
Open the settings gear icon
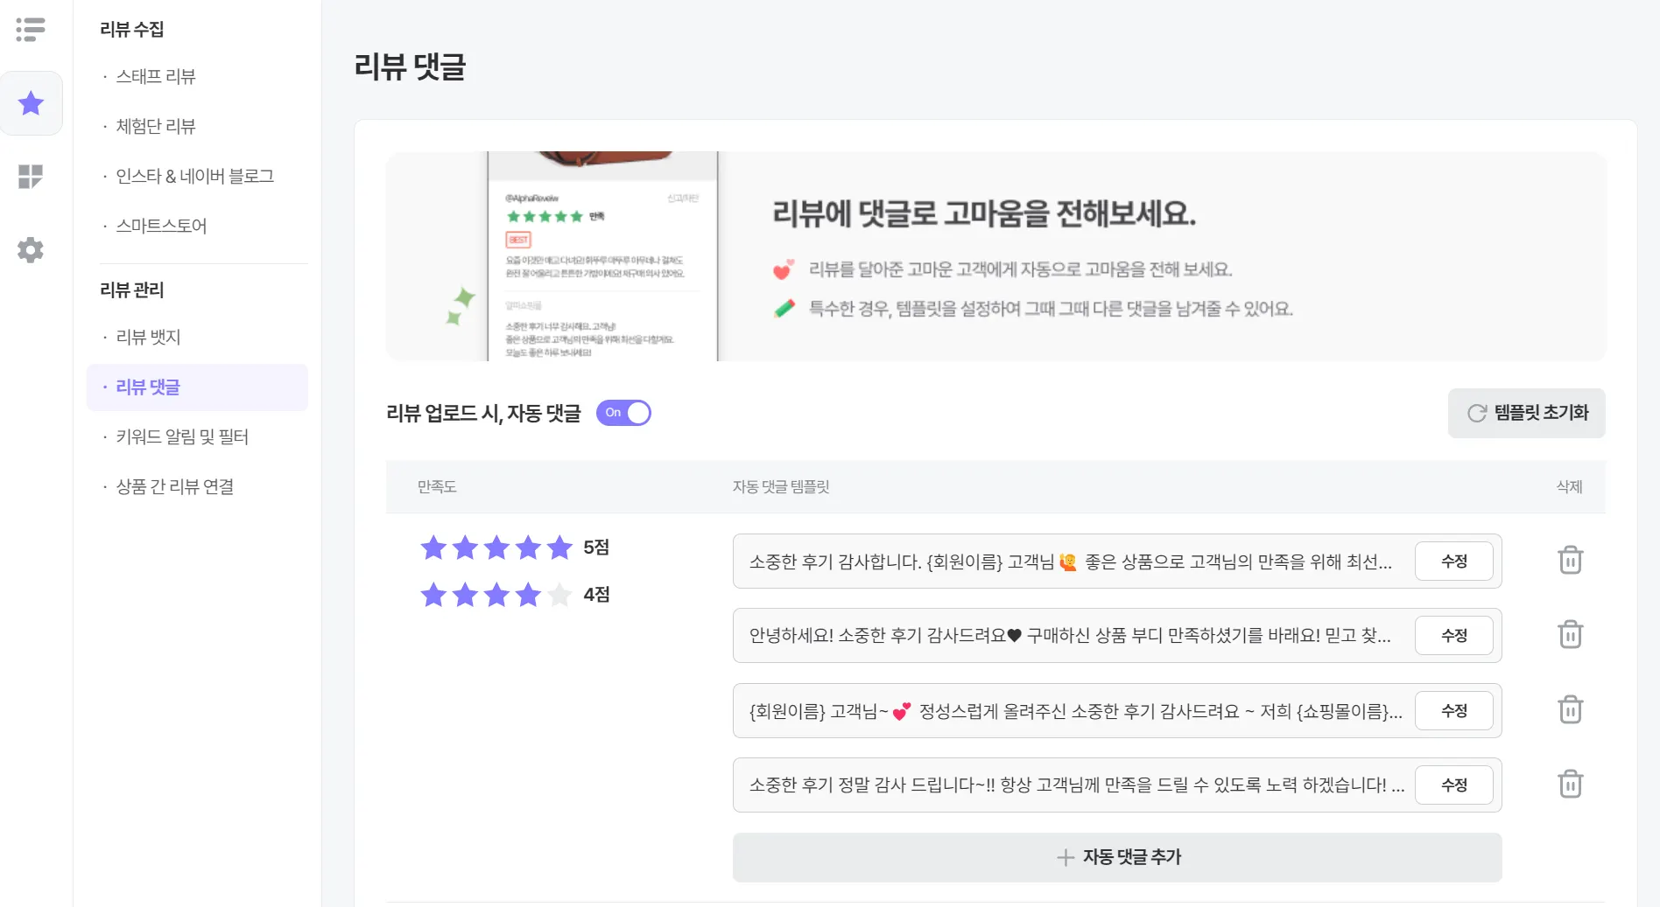coord(31,250)
